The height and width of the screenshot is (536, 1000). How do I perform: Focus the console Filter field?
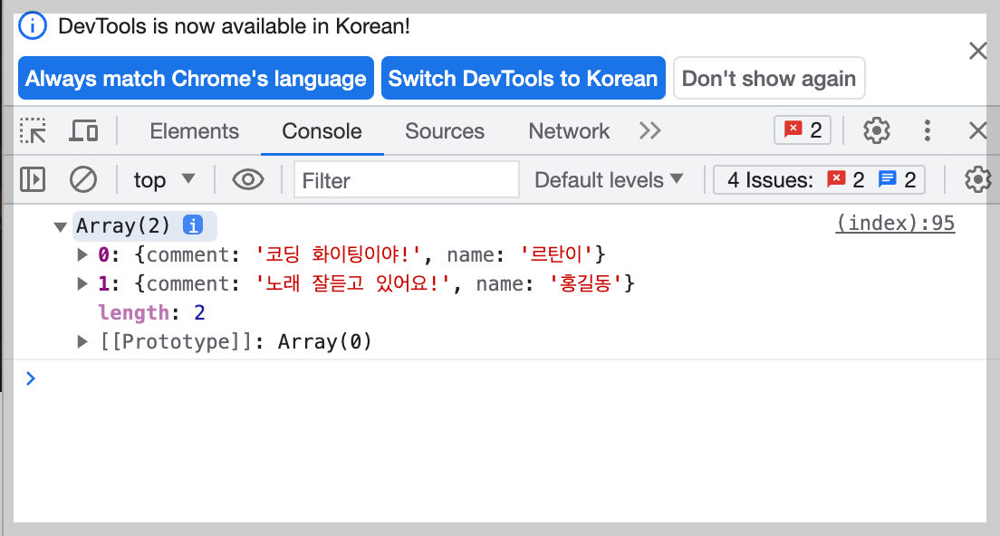[x=406, y=180]
